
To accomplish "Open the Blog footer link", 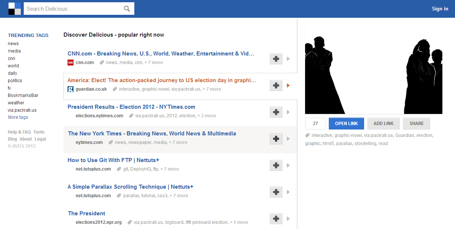I will coord(12,139).
